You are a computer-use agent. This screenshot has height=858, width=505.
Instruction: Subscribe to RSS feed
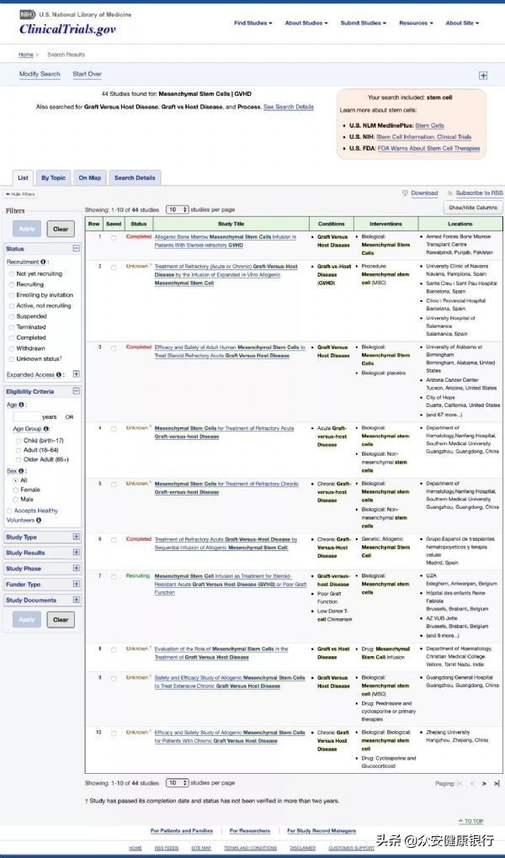[475, 193]
